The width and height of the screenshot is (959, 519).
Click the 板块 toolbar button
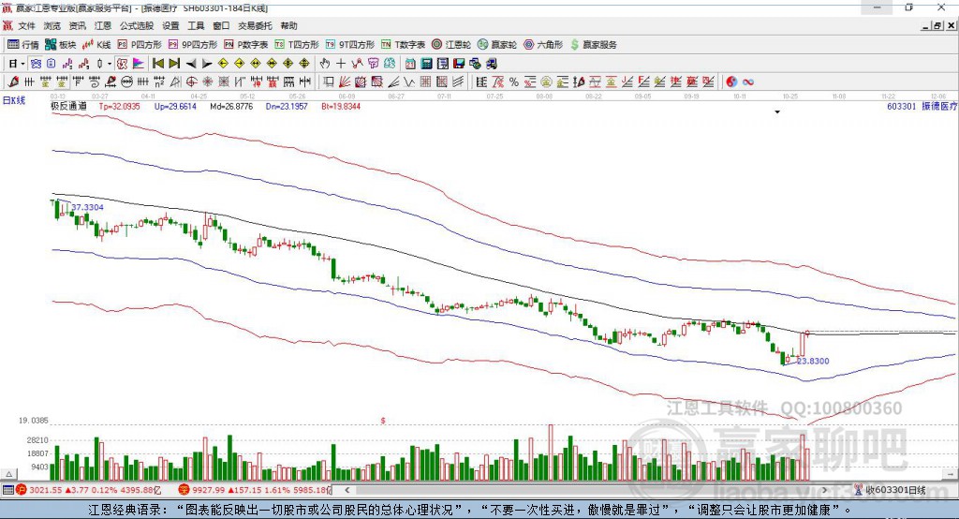pyautogui.click(x=60, y=45)
